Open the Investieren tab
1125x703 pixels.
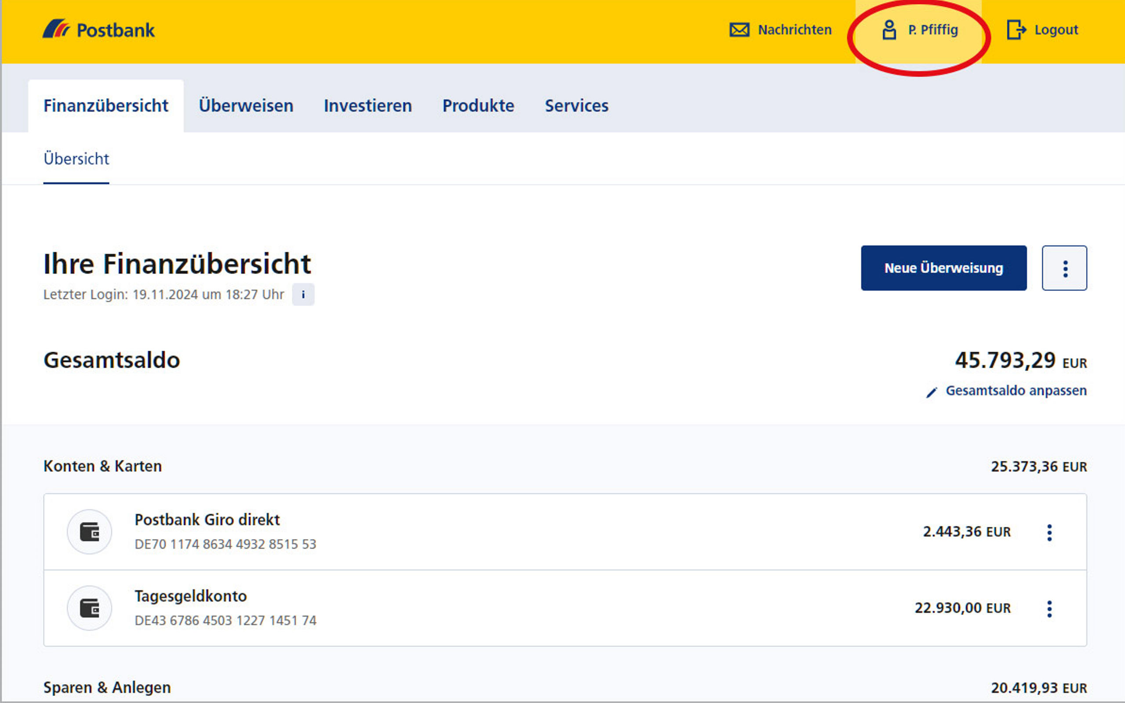pos(368,106)
